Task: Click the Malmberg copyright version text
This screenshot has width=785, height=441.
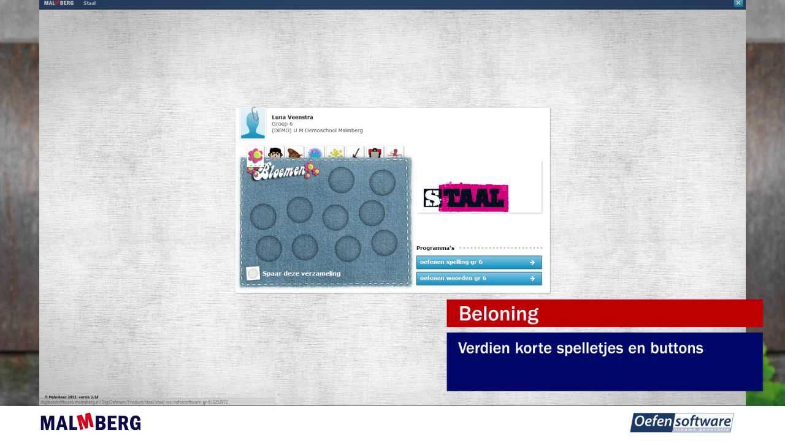Action: tap(71, 397)
